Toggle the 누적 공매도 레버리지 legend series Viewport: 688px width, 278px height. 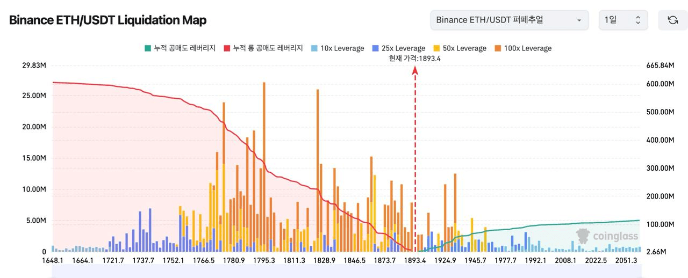click(180, 48)
